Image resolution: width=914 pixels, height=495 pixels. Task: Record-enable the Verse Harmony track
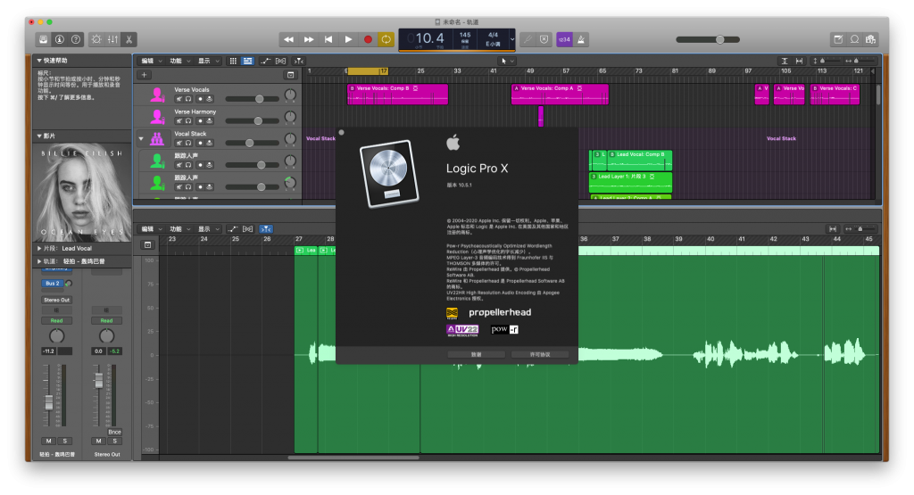pos(200,121)
